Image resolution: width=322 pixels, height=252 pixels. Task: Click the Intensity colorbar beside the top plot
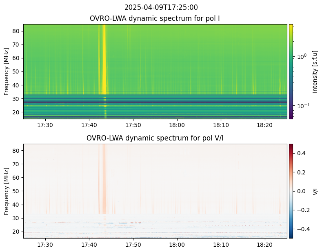coord(291,71)
